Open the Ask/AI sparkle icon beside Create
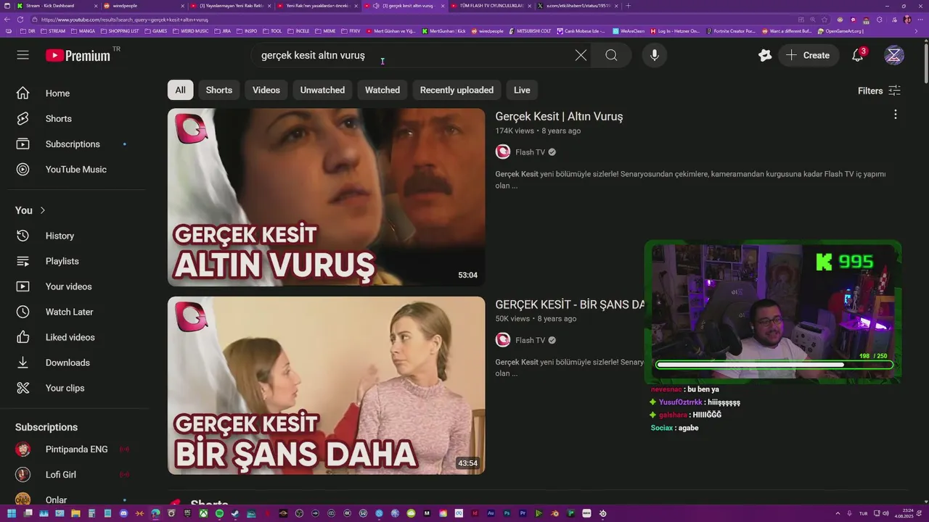This screenshot has width=929, height=522. [765, 55]
